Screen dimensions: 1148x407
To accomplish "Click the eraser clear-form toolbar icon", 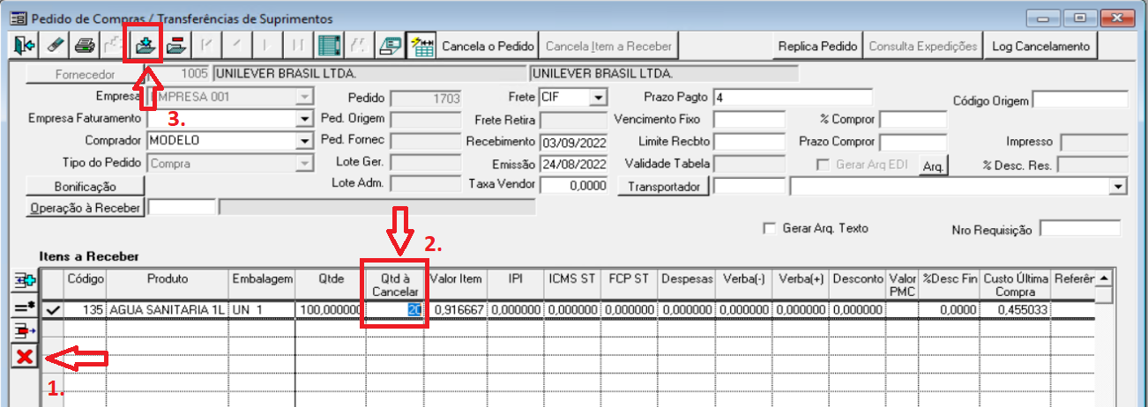I will tap(55, 45).
